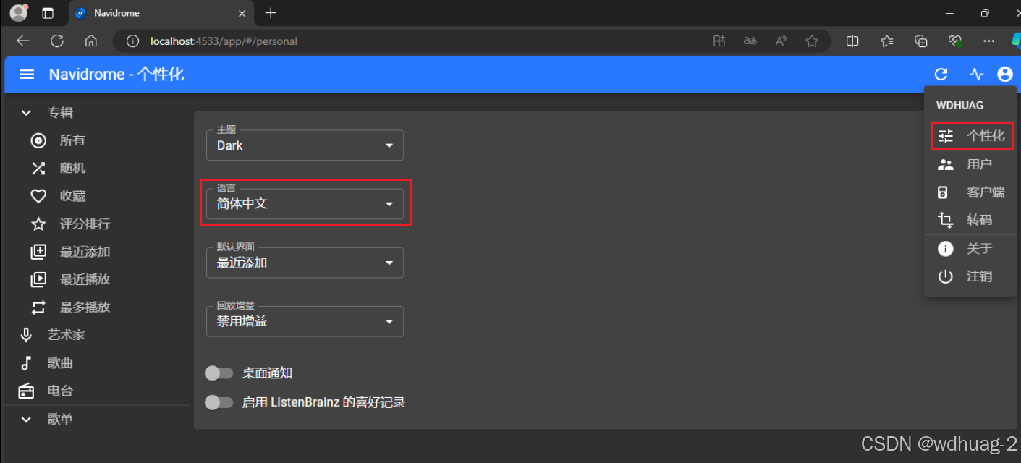Toggle the 桌面通知 switch
1021x463 pixels.
click(x=219, y=373)
